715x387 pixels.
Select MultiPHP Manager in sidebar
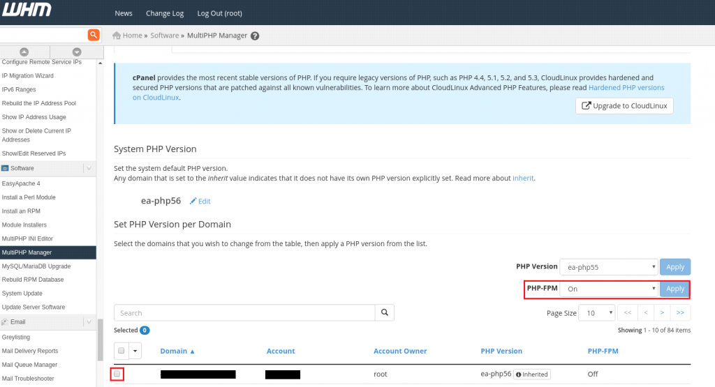[48, 252]
